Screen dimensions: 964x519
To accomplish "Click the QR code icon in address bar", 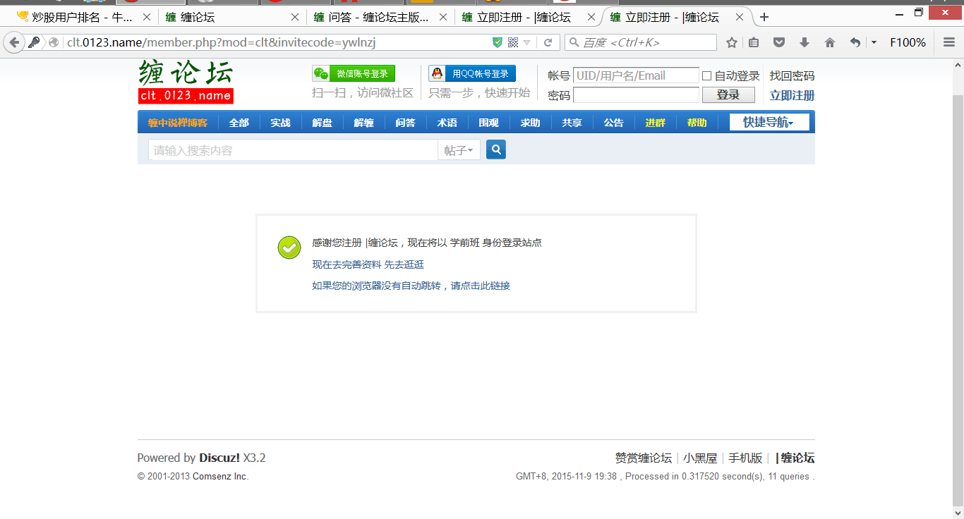I will point(513,43).
